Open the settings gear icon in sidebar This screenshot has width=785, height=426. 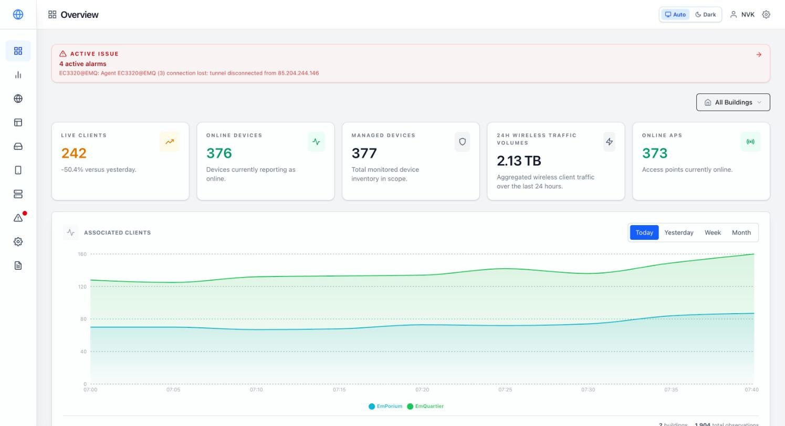point(18,242)
